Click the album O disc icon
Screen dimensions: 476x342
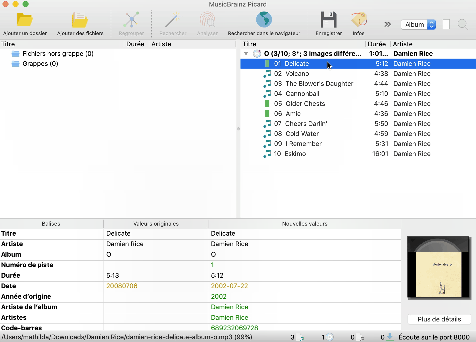257,54
